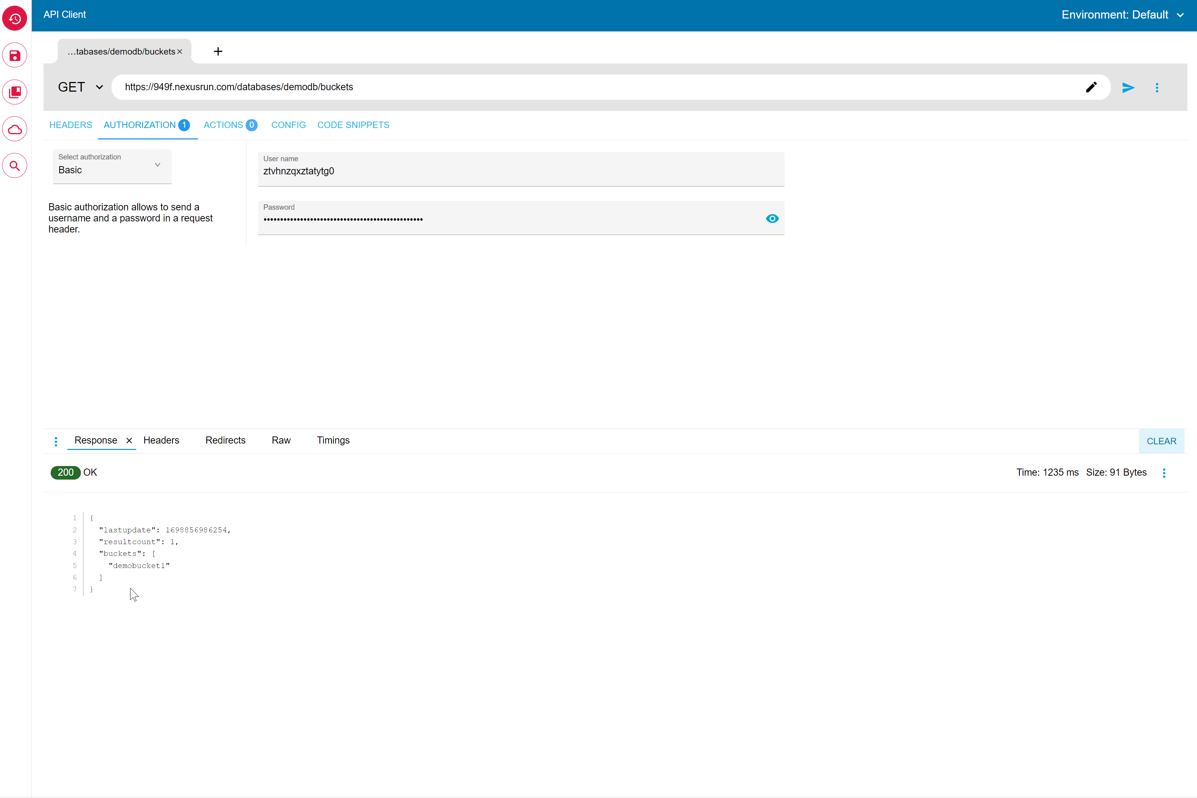
Task: Add a new request tab
Action: point(218,51)
